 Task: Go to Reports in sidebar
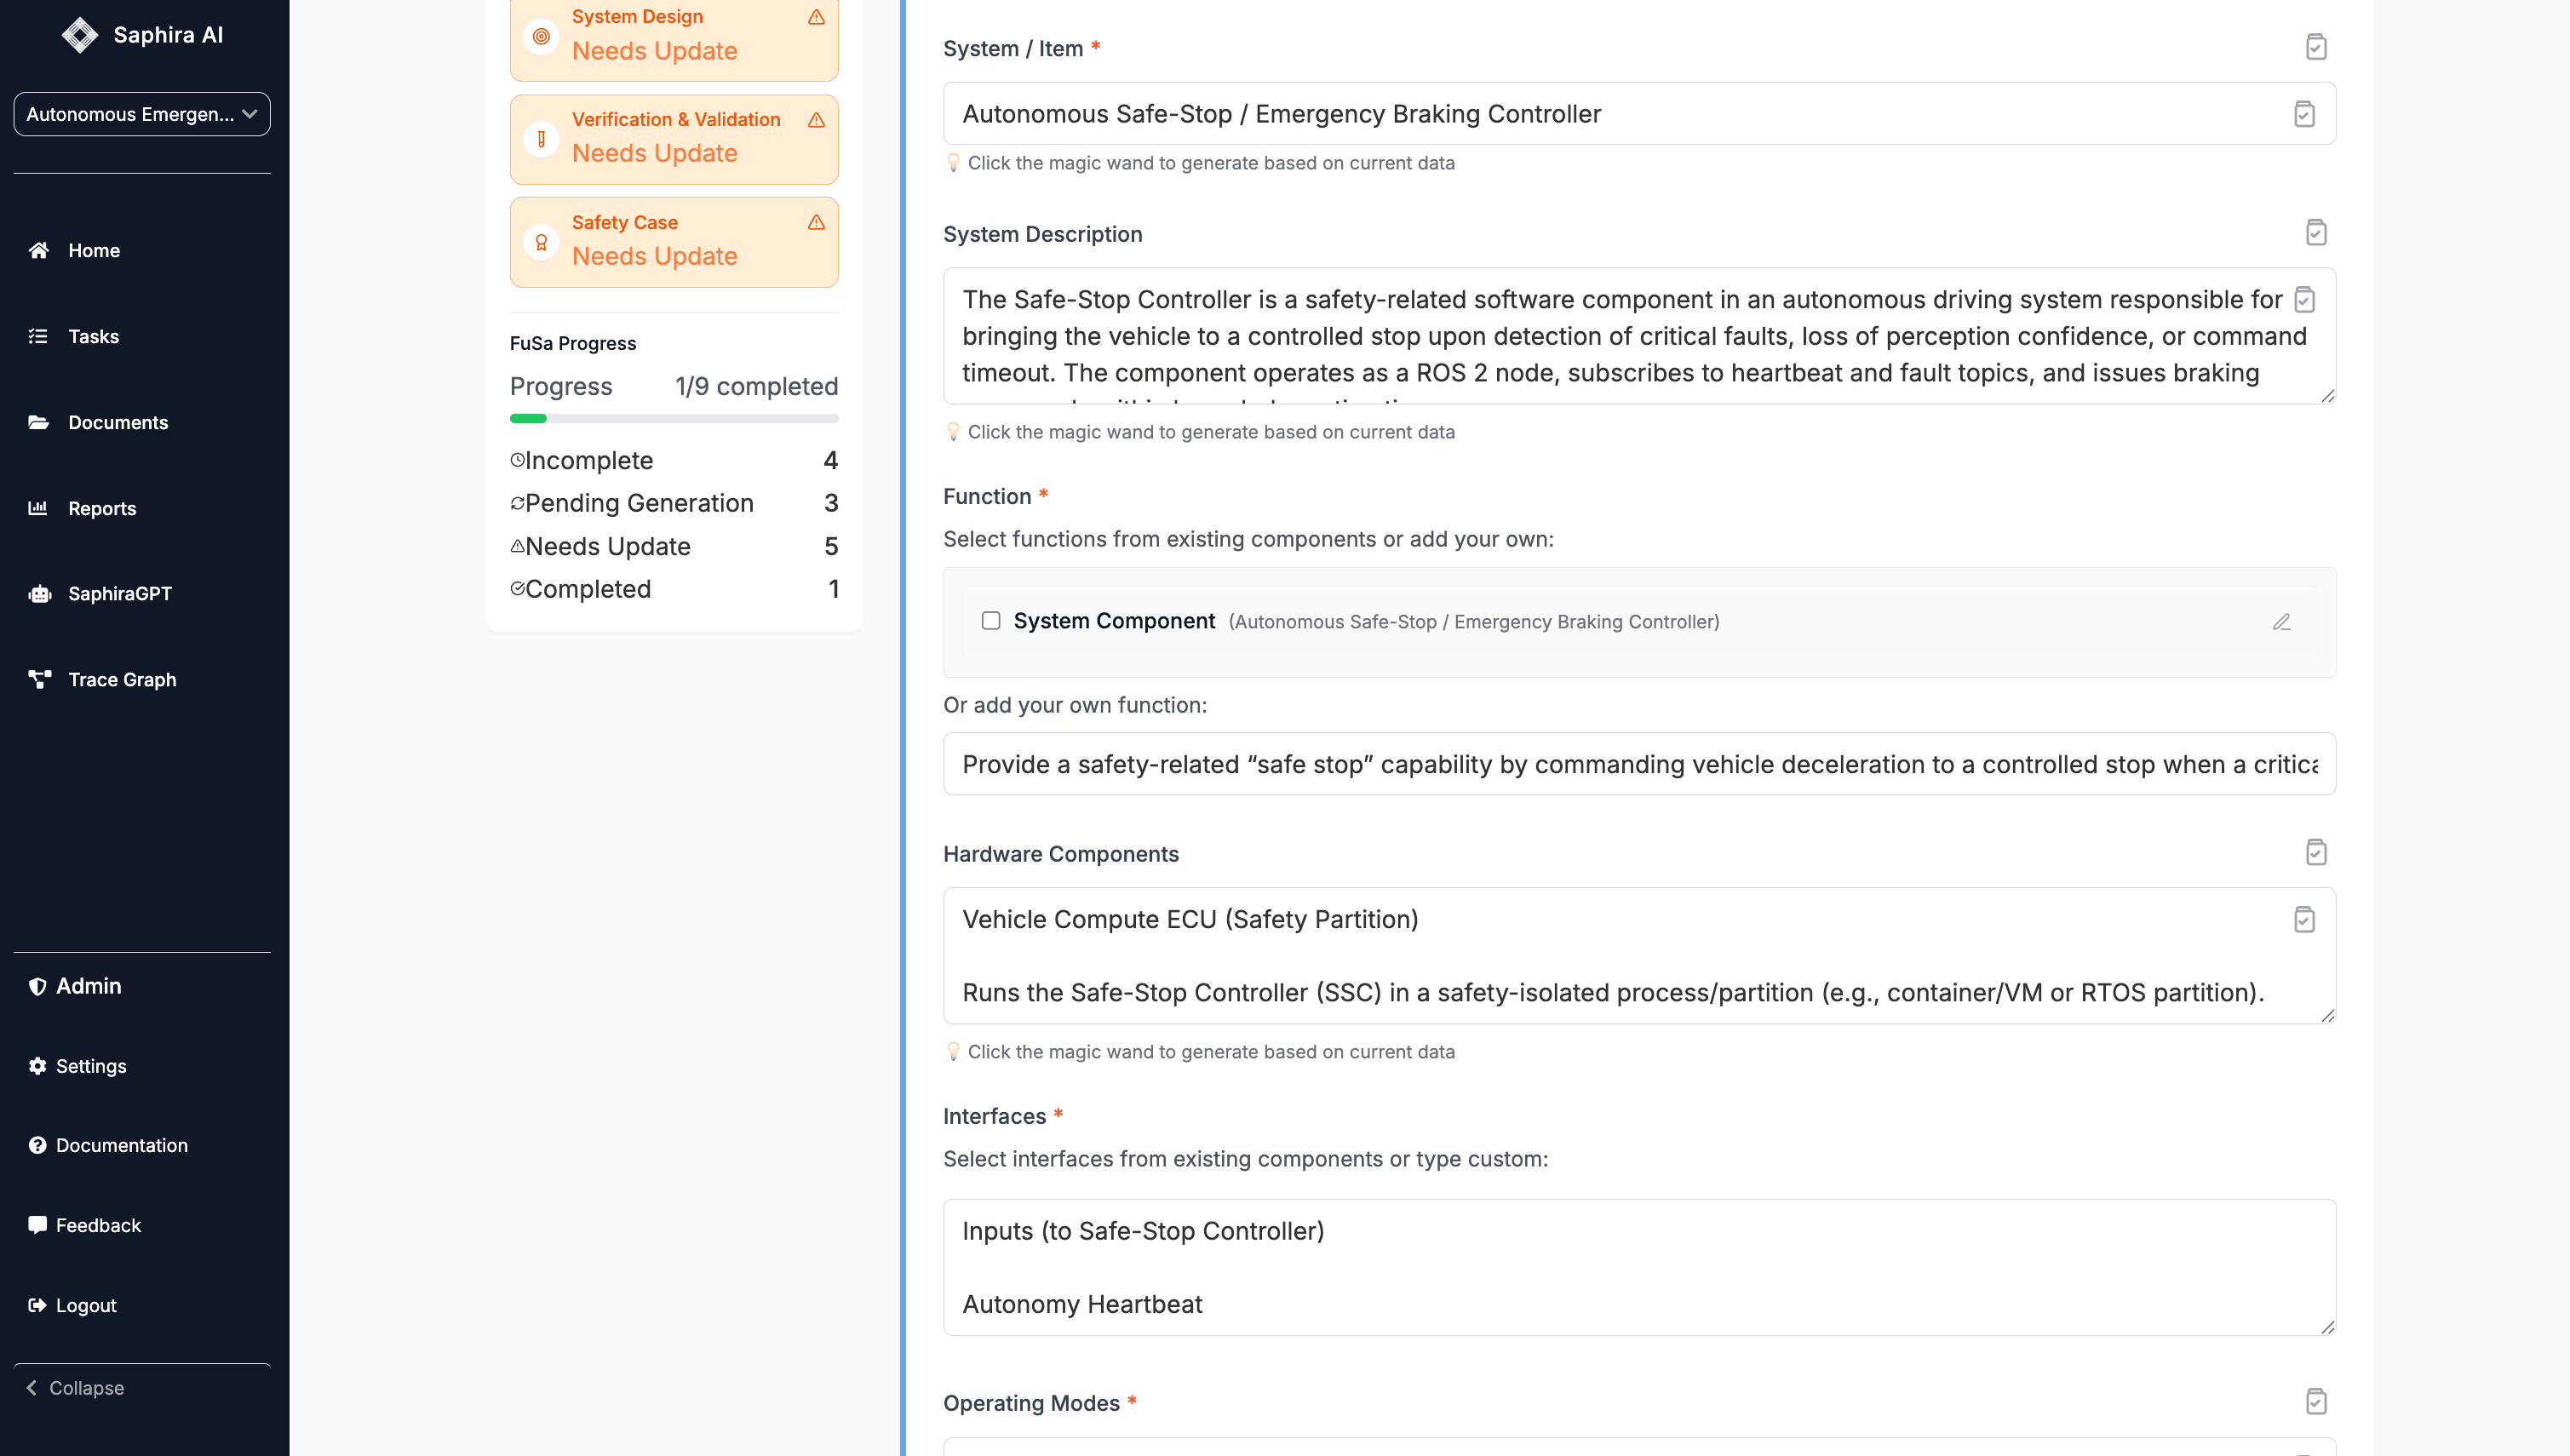101,508
